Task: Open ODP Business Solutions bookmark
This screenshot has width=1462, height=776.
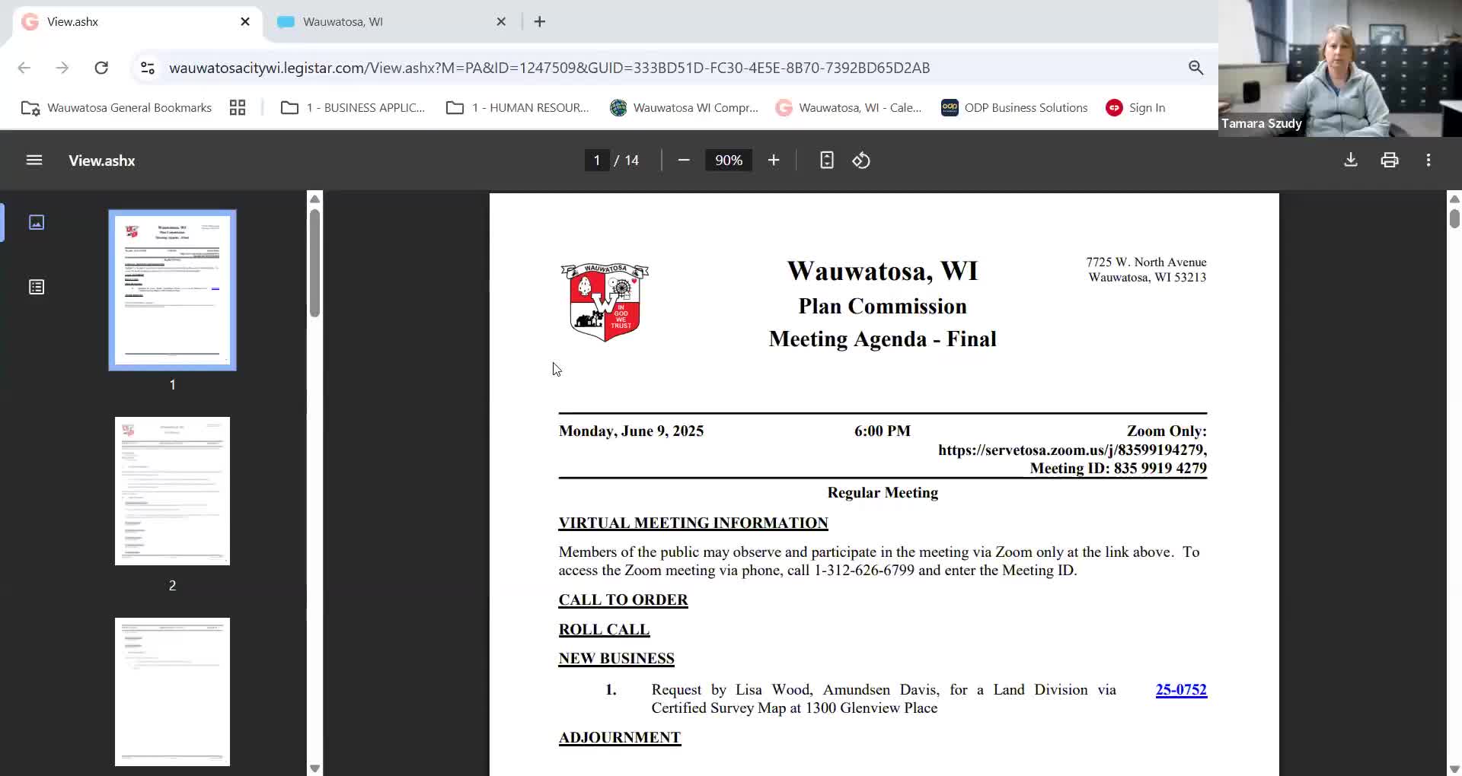Action: (x=1014, y=108)
